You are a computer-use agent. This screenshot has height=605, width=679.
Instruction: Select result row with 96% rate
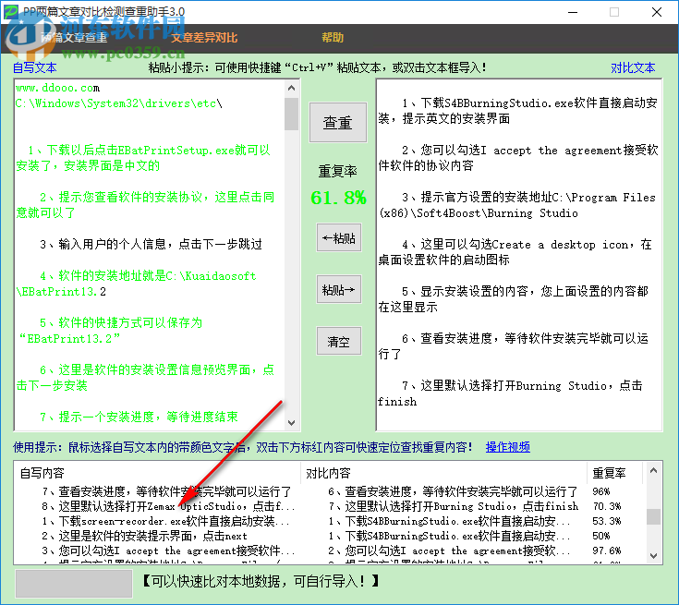[x=331, y=491]
